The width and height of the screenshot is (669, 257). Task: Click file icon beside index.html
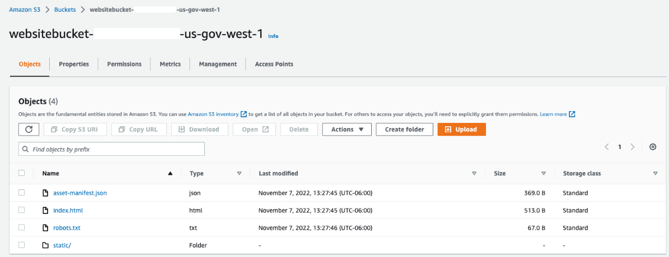tap(45, 211)
